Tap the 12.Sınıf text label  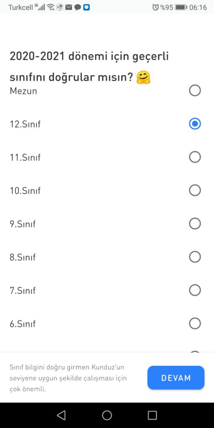coord(25,124)
